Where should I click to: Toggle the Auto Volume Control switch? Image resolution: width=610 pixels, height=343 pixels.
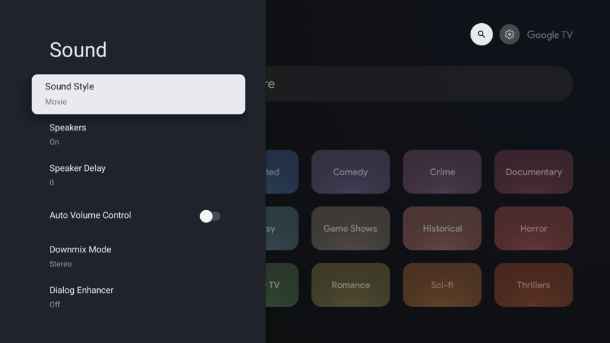pos(210,216)
